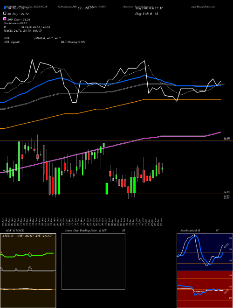This screenshot has width=233, height=308.
Task: Select the '200 Day - 24.24' legend text
Action: pos(19,20)
